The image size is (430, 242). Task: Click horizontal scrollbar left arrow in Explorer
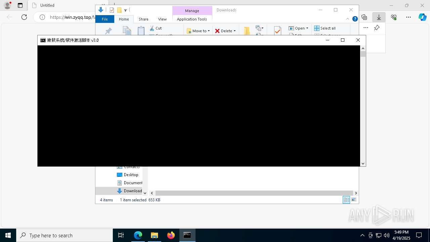coord(152,193)
